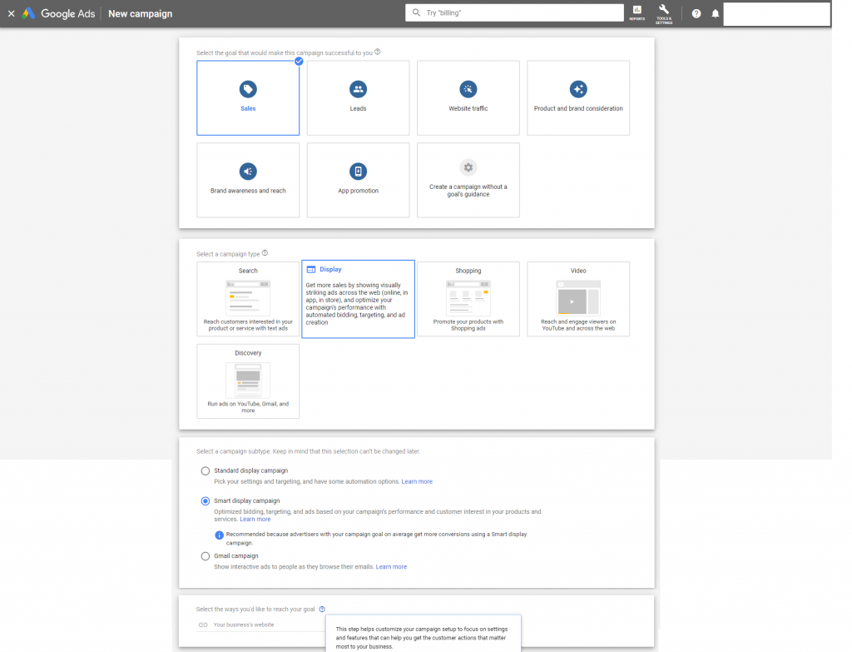The image size is (852, 652).
Task: Select the Video campaign type
Action: pos(577,299)
